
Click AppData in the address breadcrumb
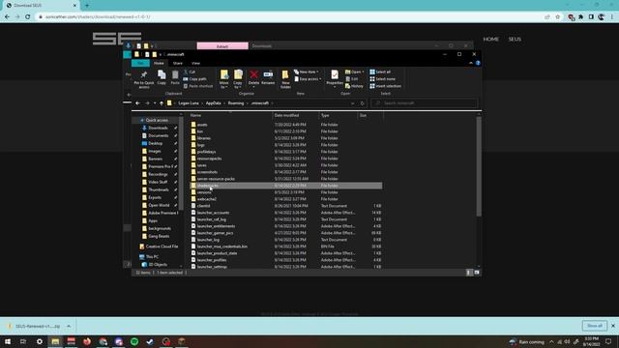[213, 103]
